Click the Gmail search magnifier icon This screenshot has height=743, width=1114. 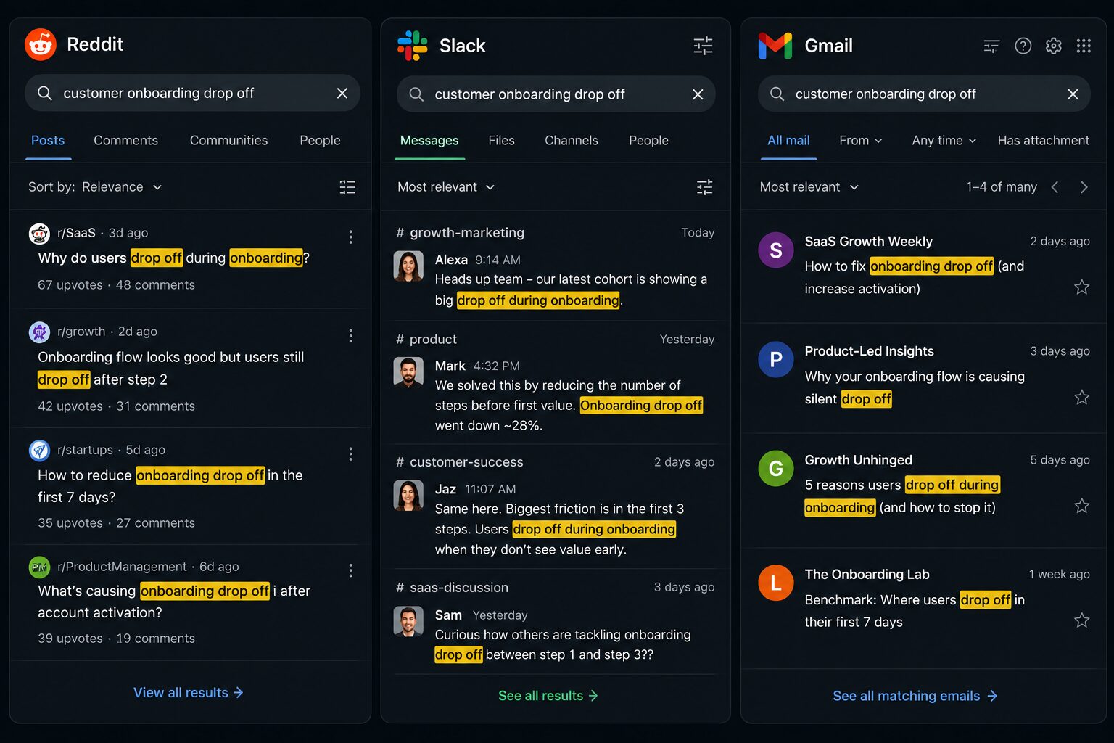coord(777,94)
